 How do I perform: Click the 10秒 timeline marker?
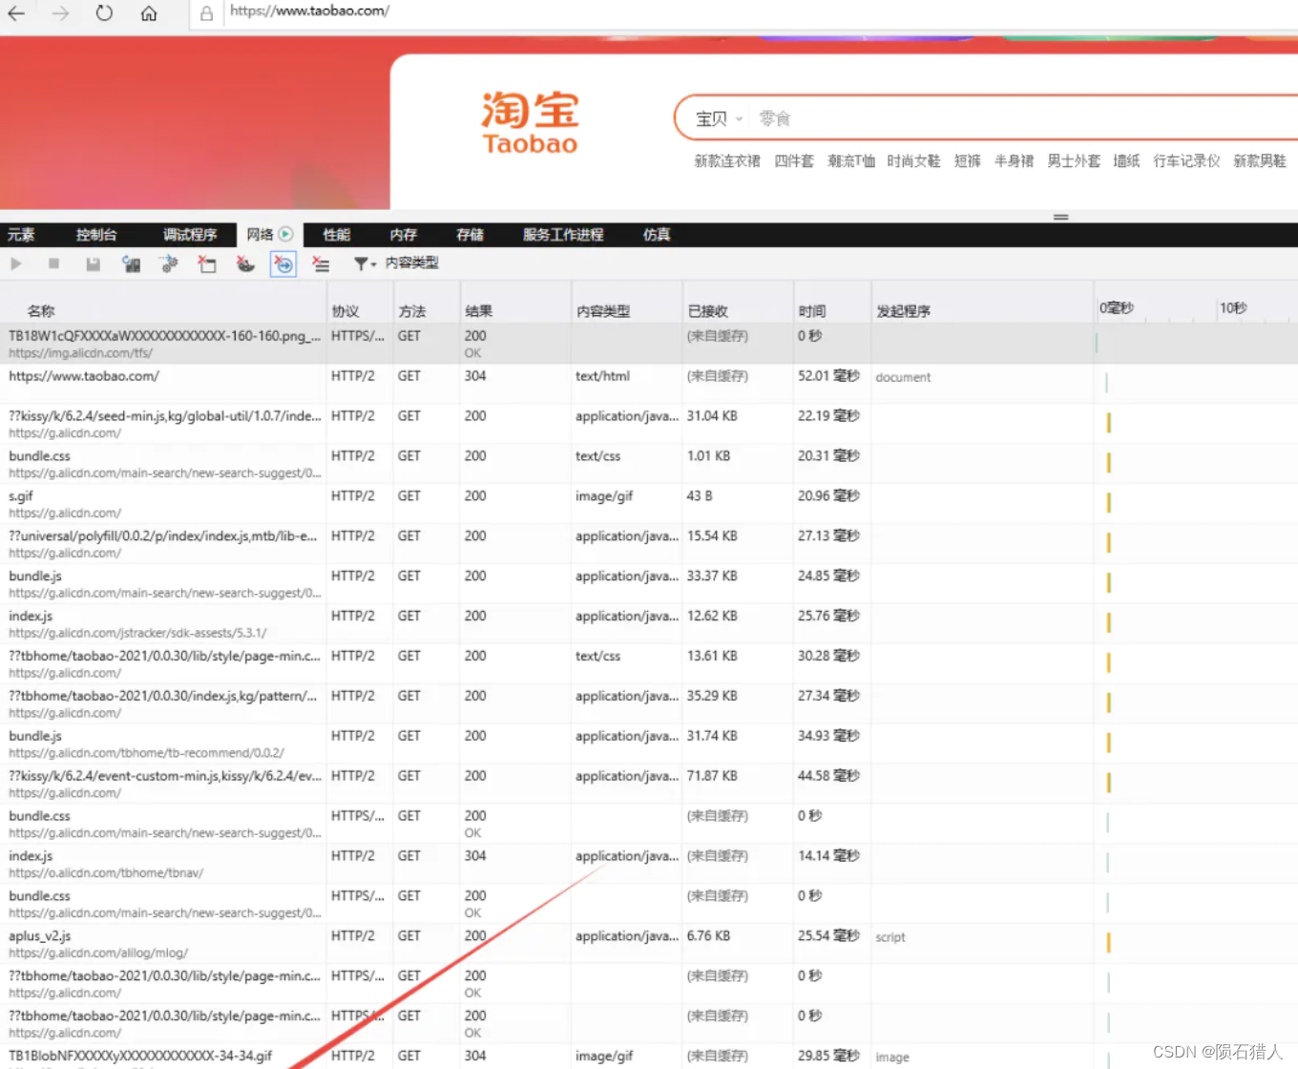[x=1233, y=307]
